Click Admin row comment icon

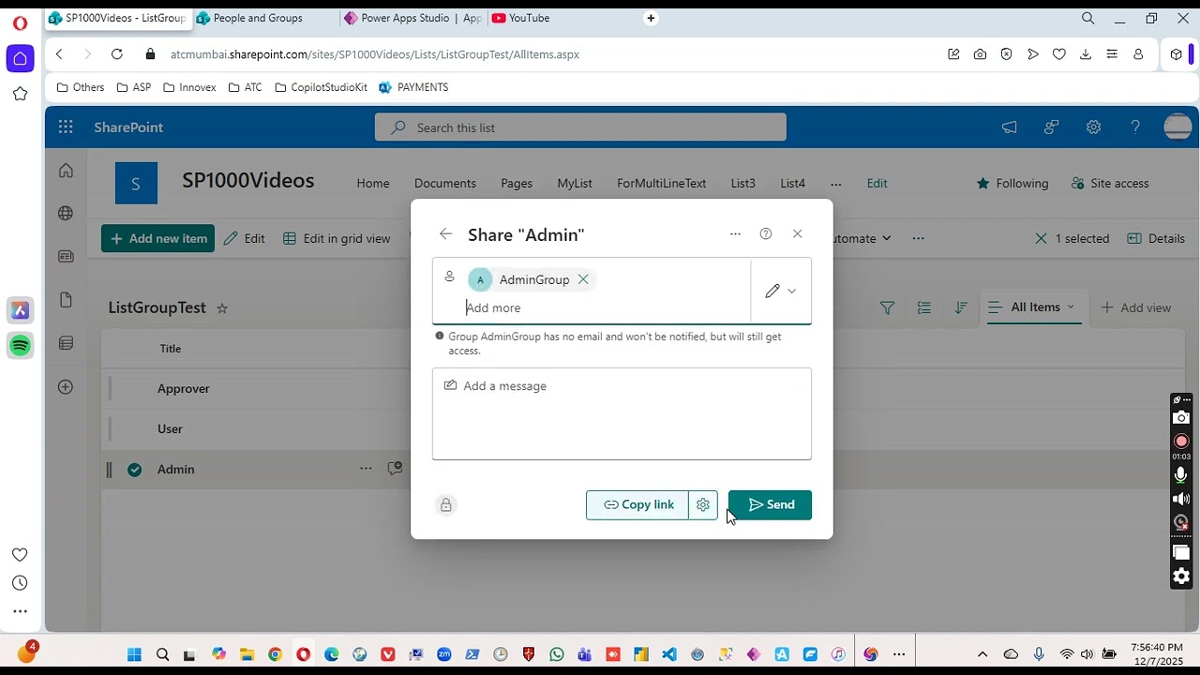pyautogui.click(x=395, y=469)
